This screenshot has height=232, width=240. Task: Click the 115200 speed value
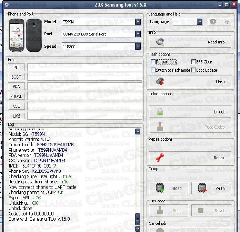pos(69,47)
